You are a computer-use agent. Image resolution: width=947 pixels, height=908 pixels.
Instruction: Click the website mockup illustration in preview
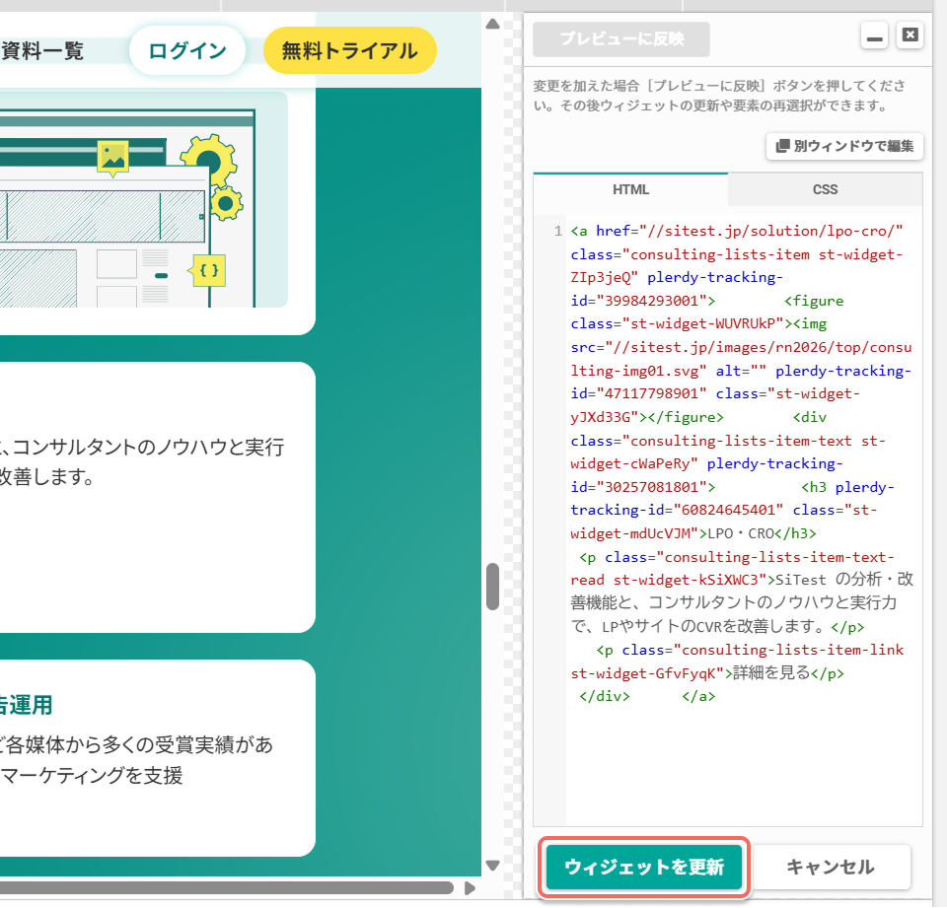[144, 199]
